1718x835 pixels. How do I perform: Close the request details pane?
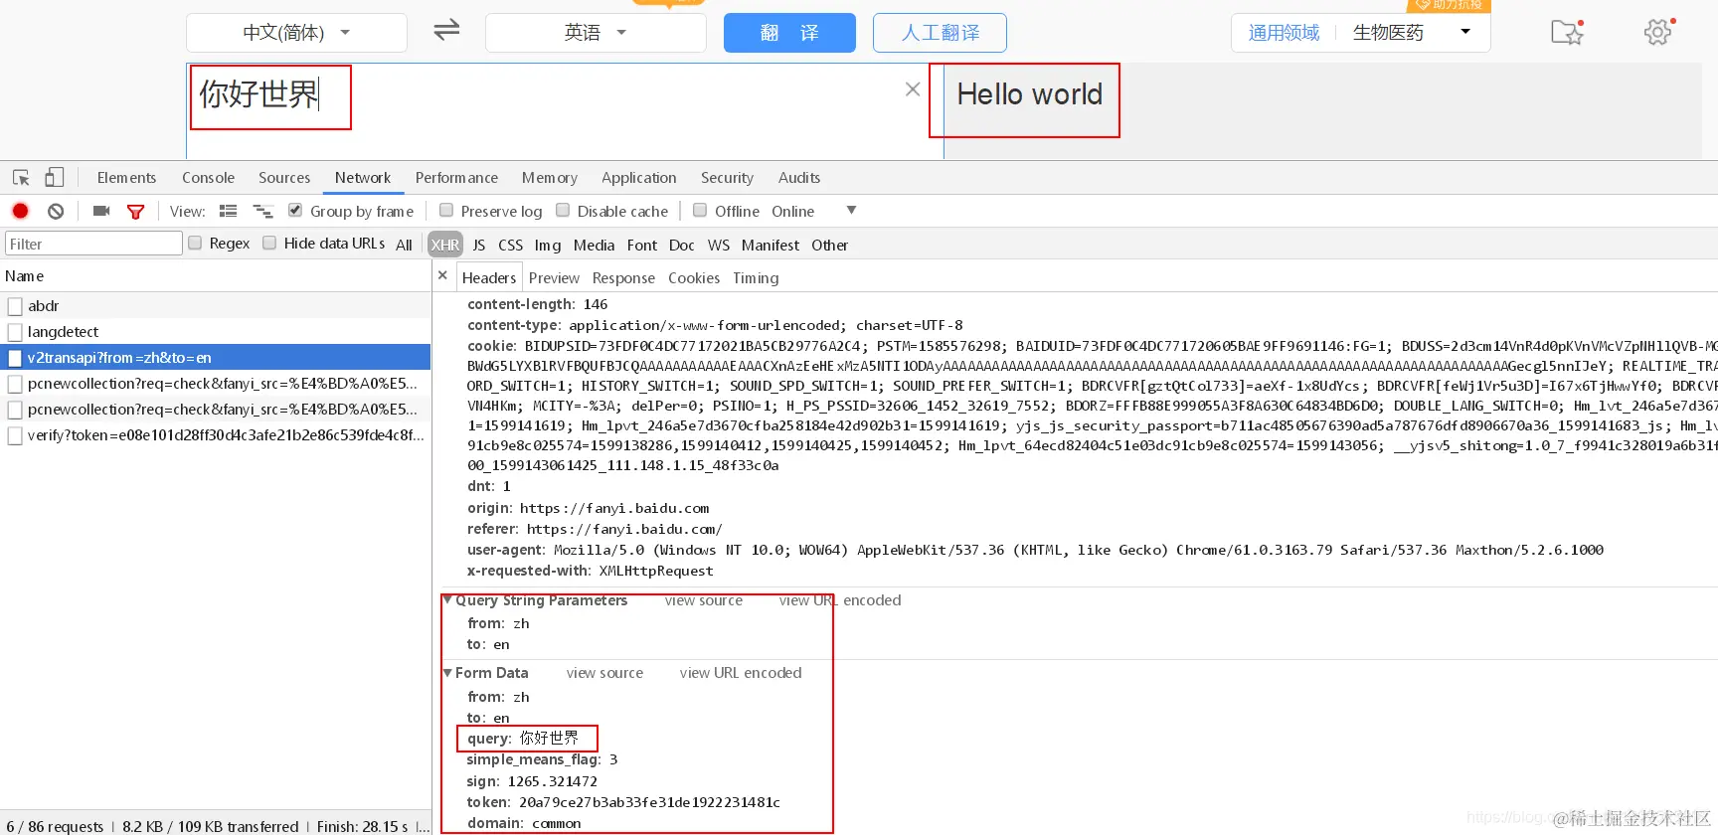(x=443, y=276)
